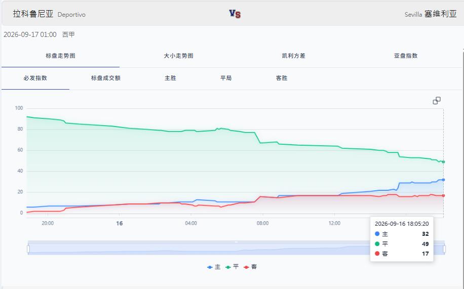Show the 客胜 sub-tab

282,78
